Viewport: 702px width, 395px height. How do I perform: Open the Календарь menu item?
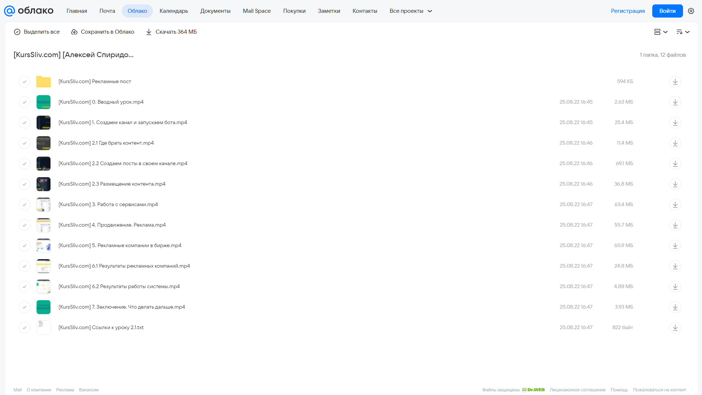pyautogui.click(x=174, y=11)
